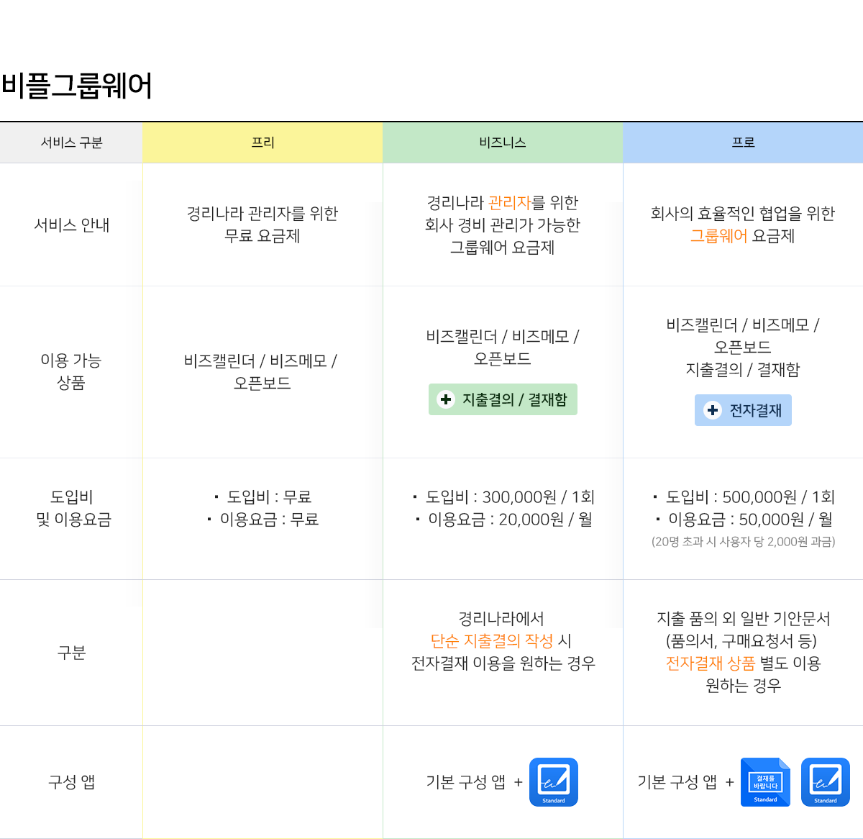Click the 프로 plan column header
The width and height of the screenshot is (863, 839).
(743, 142)
